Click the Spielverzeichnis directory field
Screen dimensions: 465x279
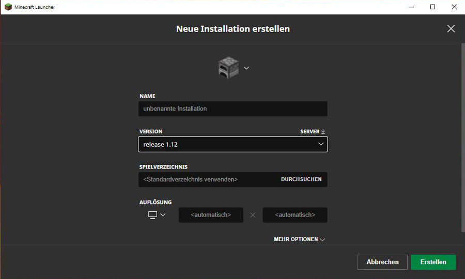[x=207, y=179]
